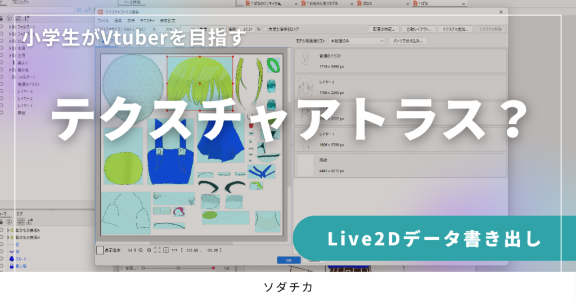Image resolution: width=576 pixels, height=302 pixels.
Task: Click the locked import icon in the lower panel
Action: [30, 221]
